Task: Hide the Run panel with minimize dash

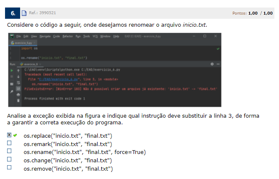Action: click(x=218, y=64)
